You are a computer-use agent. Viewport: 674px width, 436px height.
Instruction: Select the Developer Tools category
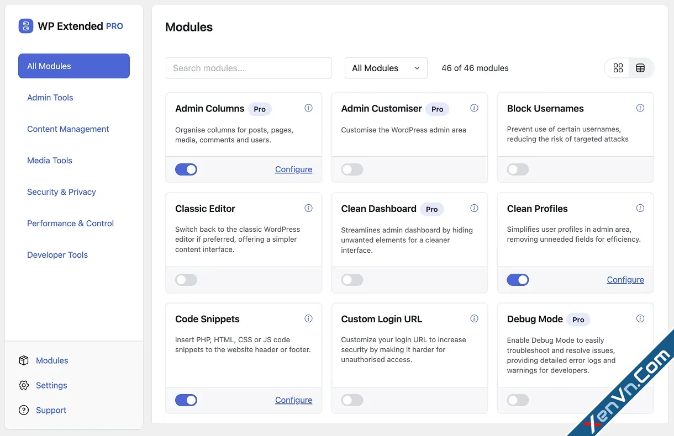coord(57,254)
